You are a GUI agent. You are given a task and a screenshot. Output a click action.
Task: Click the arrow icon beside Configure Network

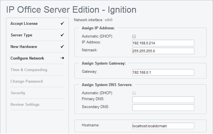click(62, 58)
